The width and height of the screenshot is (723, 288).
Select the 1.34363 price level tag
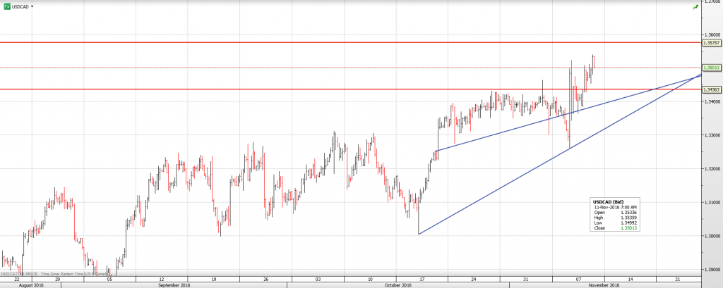(x=711, y=89)
